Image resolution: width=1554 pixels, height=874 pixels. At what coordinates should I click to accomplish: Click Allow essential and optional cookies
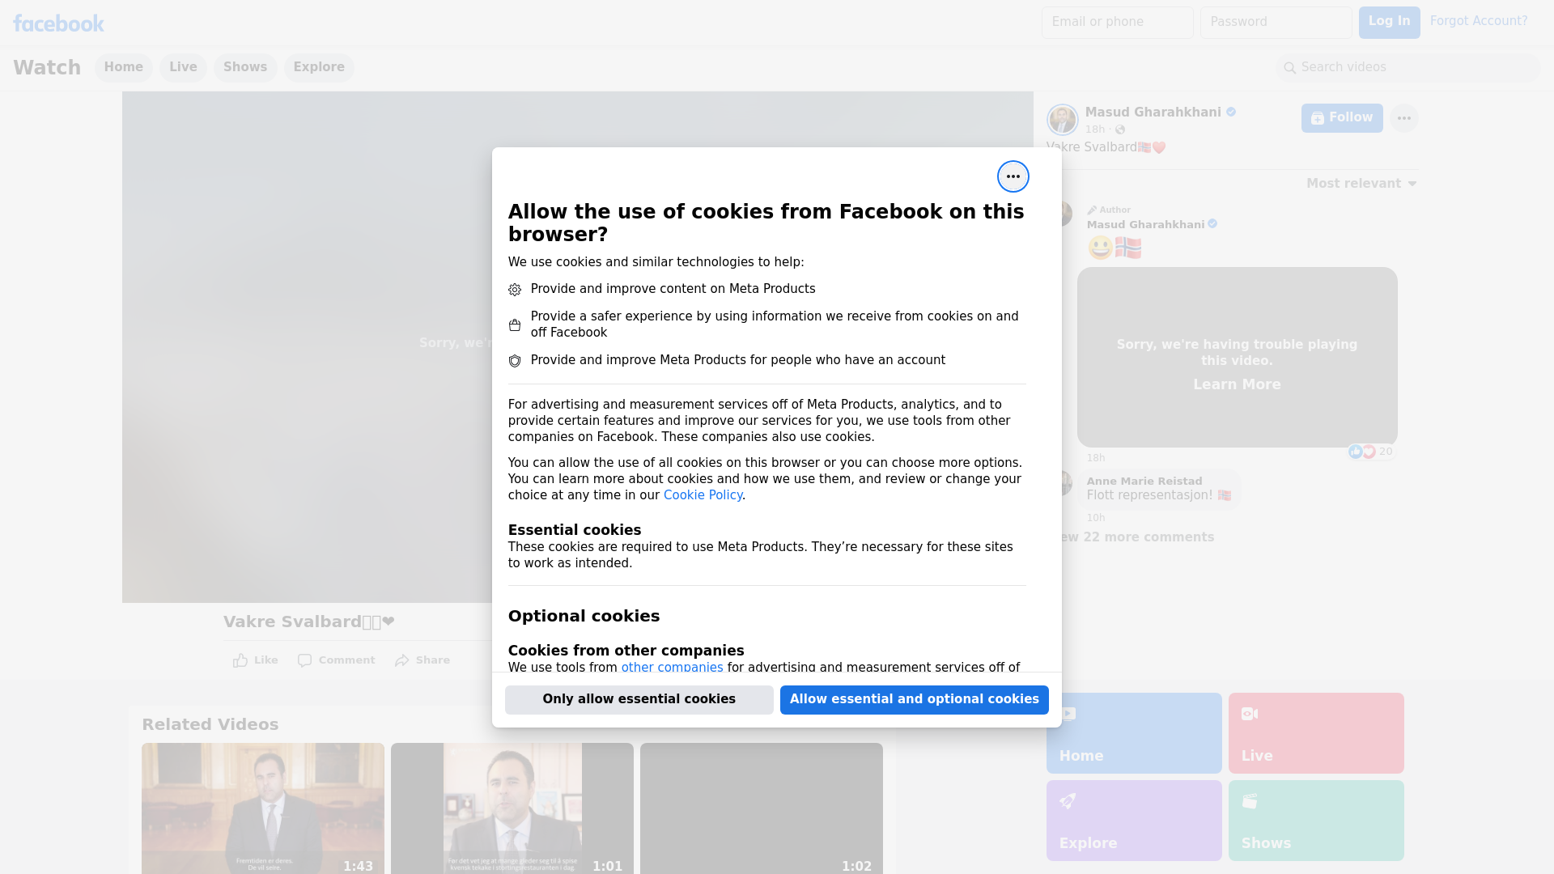click(x=914, y=699)
